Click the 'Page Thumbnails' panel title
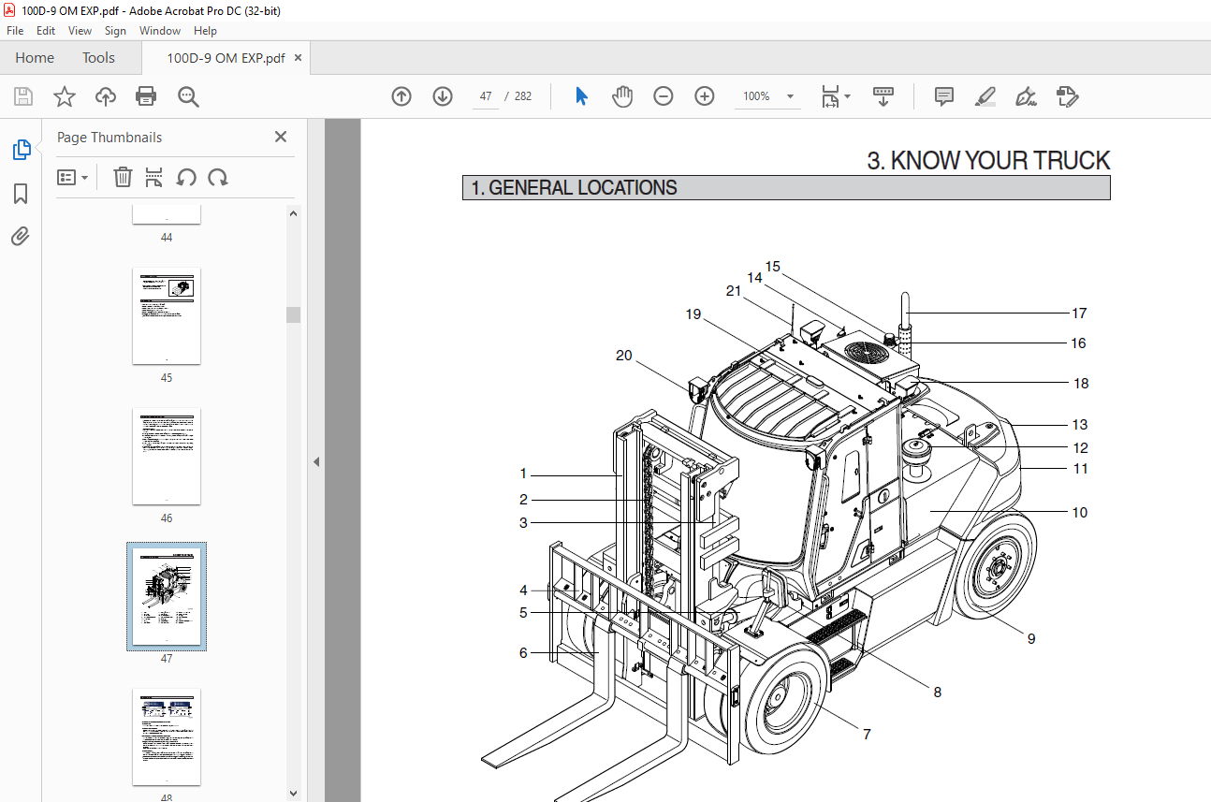The height and width of the screenshot is (802, 1211). tap(109, 138)
